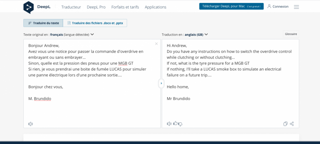This screenshot has width=320, height=144.
Task: Expand the target language anglais (GB) dropdown
Action: pos(206,34)
